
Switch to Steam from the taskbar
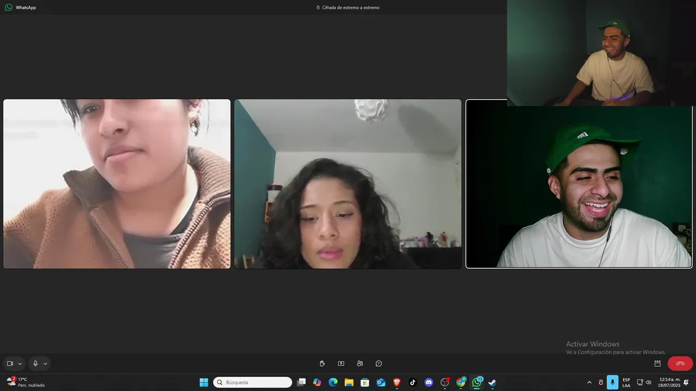(x=493, y=382)
